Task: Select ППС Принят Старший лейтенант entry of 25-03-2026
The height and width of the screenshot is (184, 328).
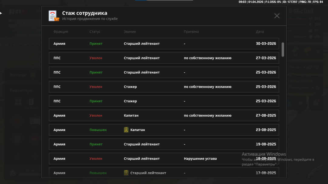Action: point(164,72)
